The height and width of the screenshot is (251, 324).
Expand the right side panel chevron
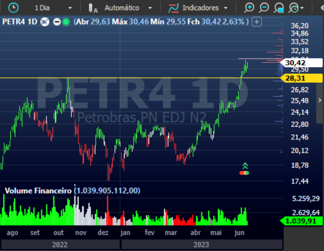click(x=320, y=100)
